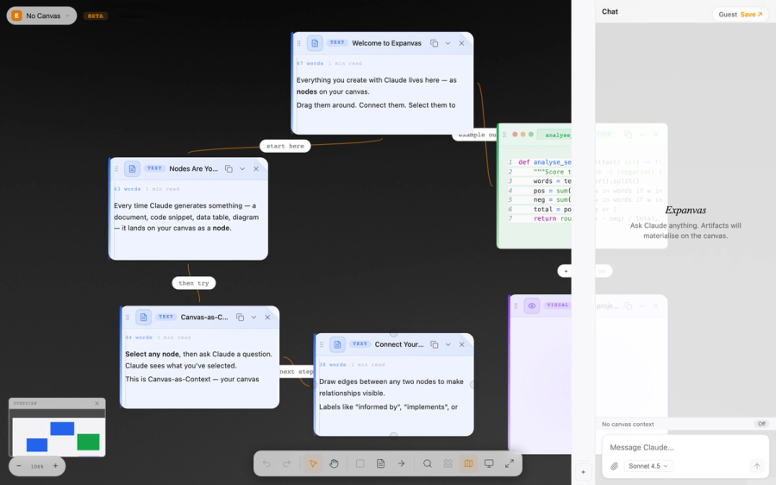The width and height of the screenshot is (776, 485).
Task: Click the fullscreen expand arrows icon
Action: click(x=510, y=463)
